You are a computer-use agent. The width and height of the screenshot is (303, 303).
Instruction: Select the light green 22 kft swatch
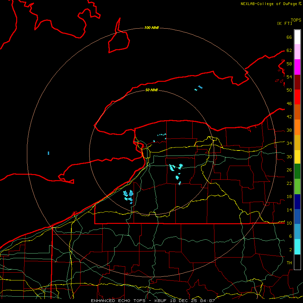[x=297, y=187]
